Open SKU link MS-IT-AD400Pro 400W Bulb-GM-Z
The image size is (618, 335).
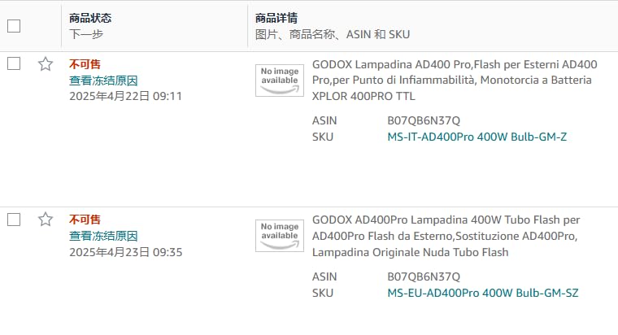point(477,137)
